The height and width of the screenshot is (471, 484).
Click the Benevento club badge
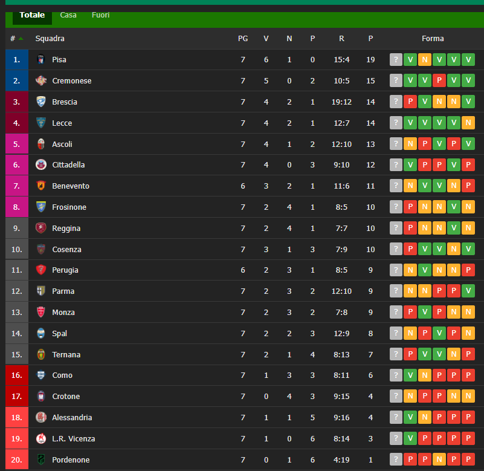click(40, 186)
